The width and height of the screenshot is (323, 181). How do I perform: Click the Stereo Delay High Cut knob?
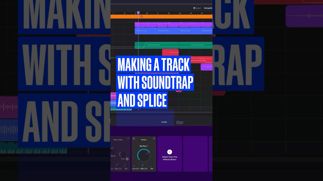(118, 166)
